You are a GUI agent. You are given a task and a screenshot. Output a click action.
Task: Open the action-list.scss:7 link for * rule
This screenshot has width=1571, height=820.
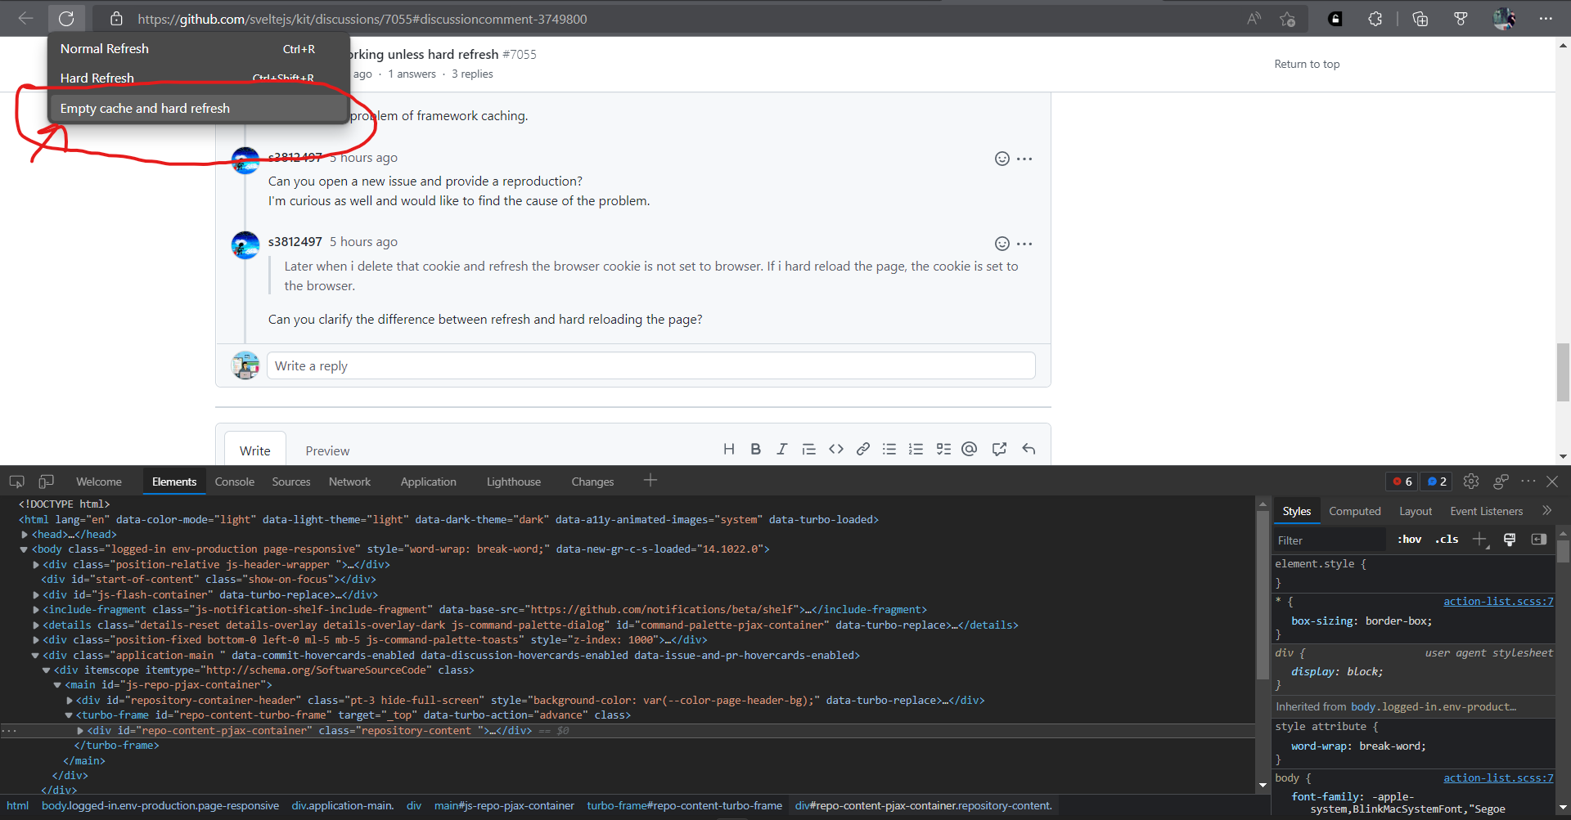(x=1498, y=601)
